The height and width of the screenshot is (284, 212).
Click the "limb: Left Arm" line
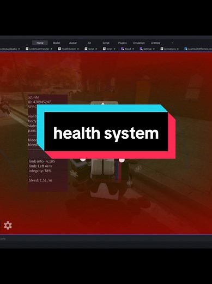pos(40,166)
